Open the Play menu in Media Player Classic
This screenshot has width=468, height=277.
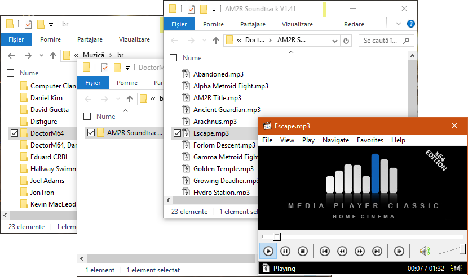[308, 140]
